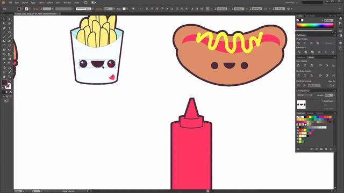
Task: Set the paint to None in Tools panel
Action: click(x=11, y=92)
